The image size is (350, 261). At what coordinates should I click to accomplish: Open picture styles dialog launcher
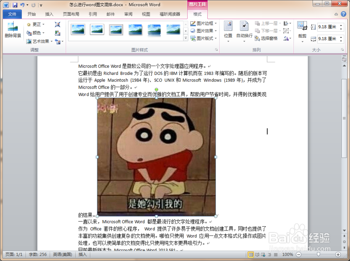[x=216, y=50]
